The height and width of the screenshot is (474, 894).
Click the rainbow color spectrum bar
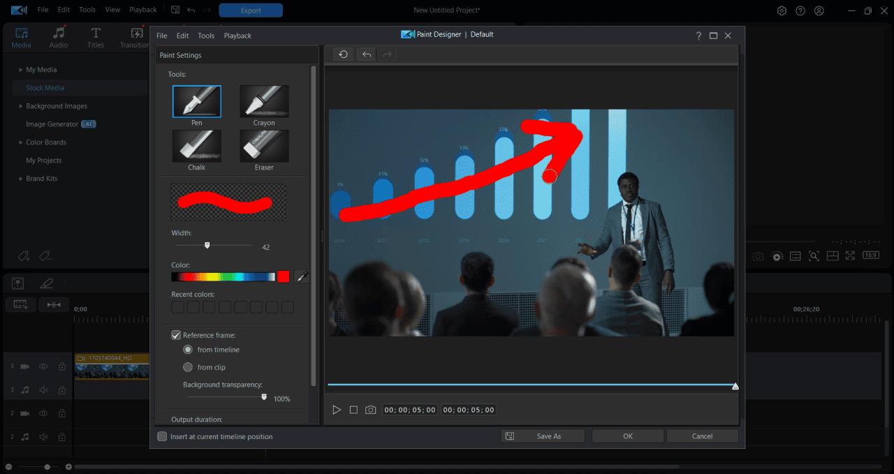[223, 277]
